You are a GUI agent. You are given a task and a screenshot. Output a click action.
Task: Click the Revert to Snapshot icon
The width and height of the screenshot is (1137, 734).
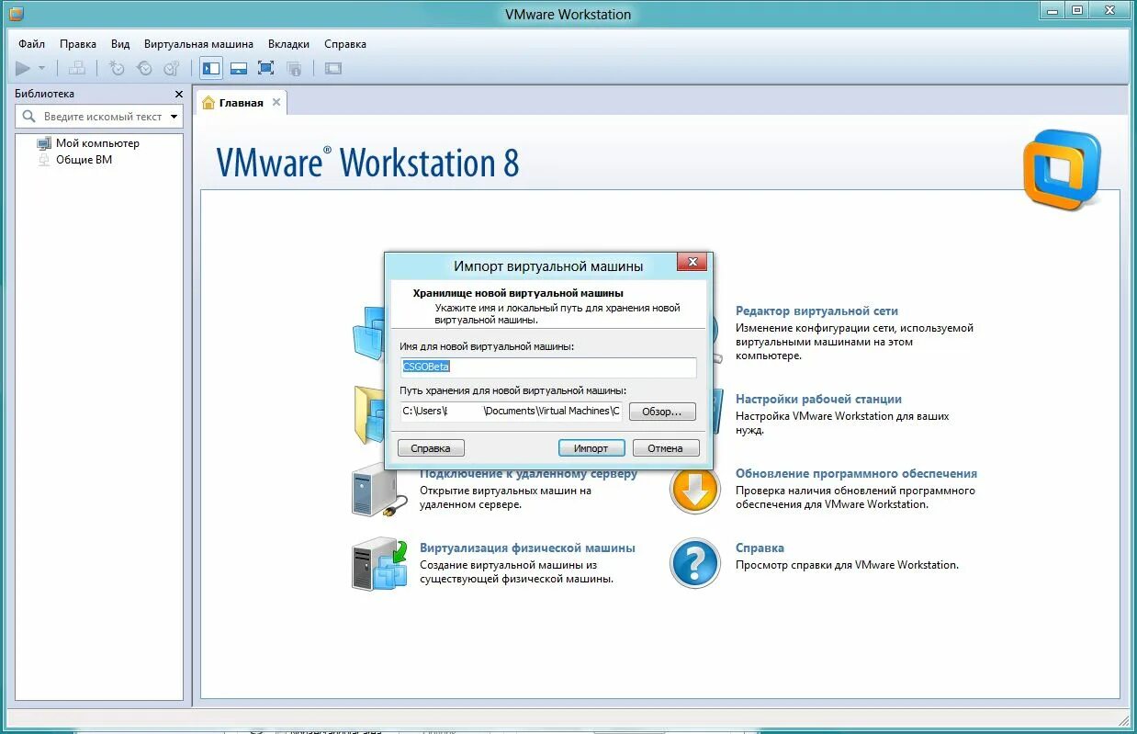pos(144,68)
